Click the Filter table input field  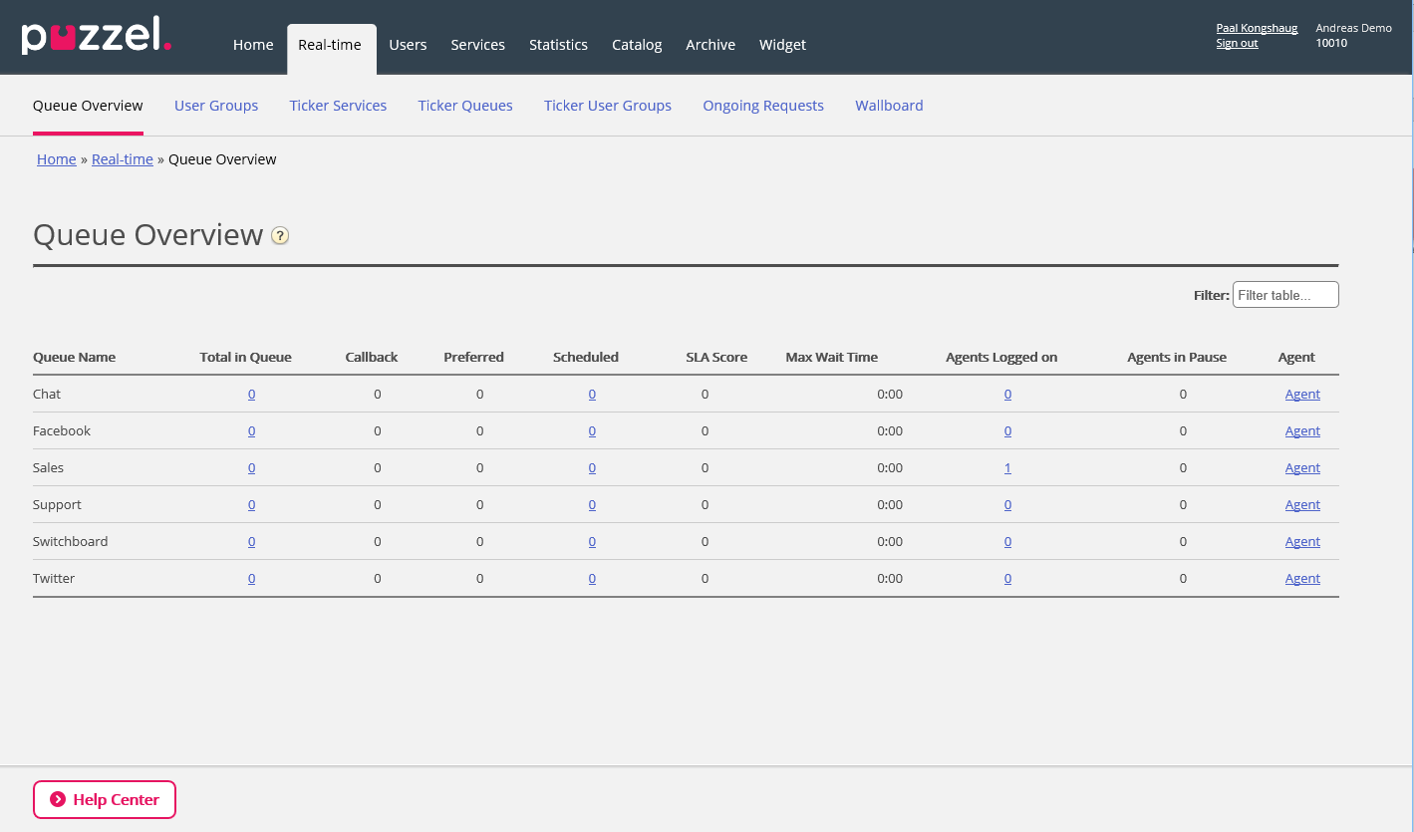tap(1285, 295)
